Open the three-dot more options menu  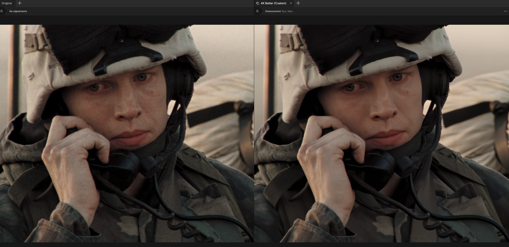coord(505,11)
